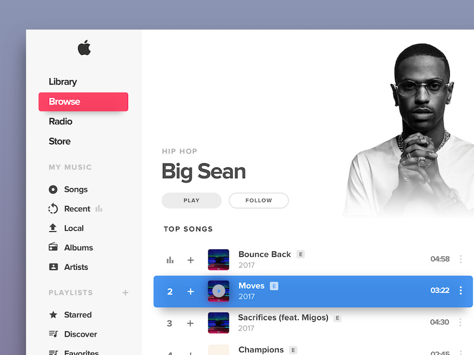Go to the Library section
Image resolution: width=474 pixels, height=355 pixels.
coord(63,82)
